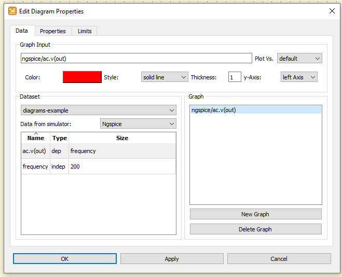Viewport: 342px width, 277px height.
Task: Select the frequency name cell
Action: click(x=35, y=167)
